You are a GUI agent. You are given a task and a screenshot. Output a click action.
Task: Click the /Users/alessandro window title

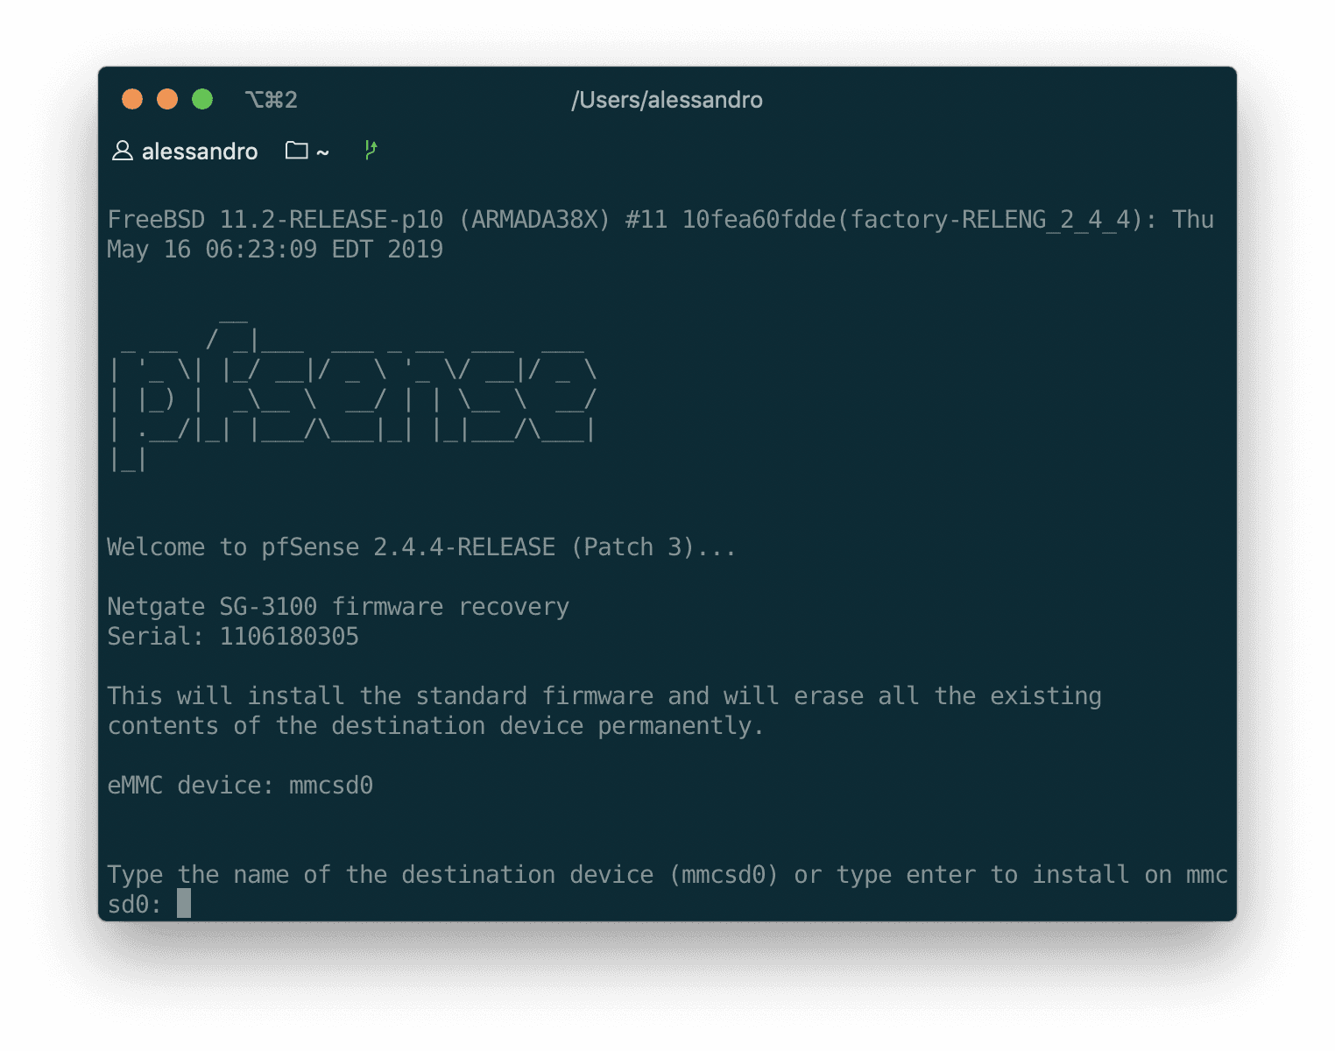[667, 100]
